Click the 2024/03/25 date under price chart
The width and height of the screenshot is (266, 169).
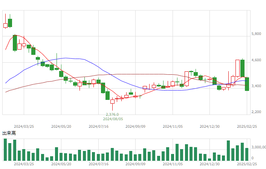tap(24, 127)
